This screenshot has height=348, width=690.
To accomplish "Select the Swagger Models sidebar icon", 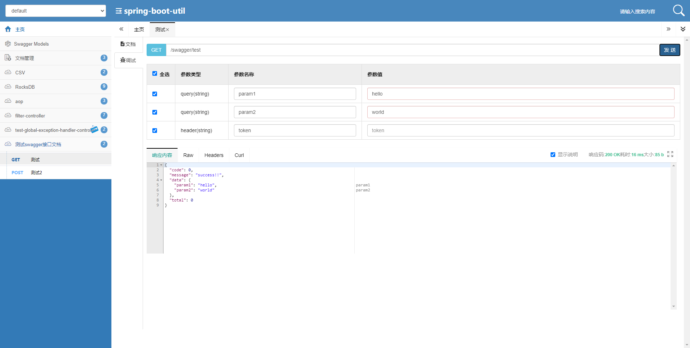I will pyautogui.click(x=8, y=43).
